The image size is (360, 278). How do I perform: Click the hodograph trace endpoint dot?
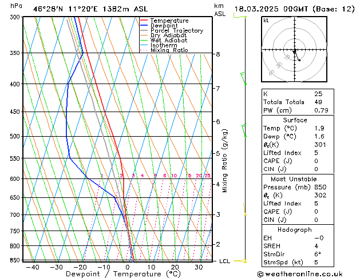click(299, 60)
